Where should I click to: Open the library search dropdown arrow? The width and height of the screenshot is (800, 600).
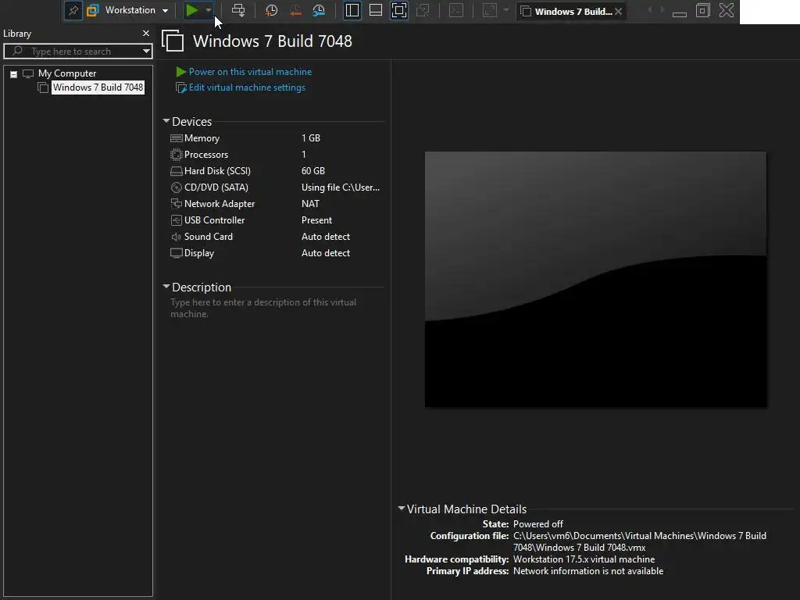pos(146,51)
